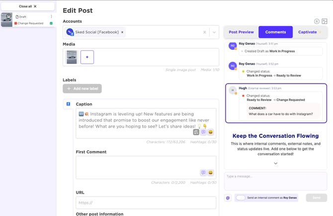Open saved captions icon in First Comment
Viewport: 333px width, 216px height.
pos(203,173)
